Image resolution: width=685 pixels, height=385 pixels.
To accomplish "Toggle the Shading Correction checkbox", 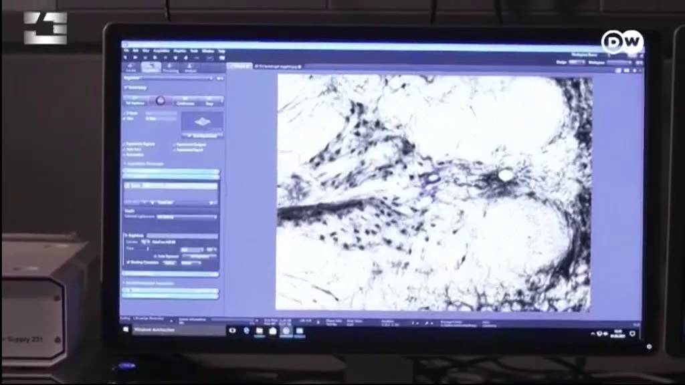I will click(128, 262).
